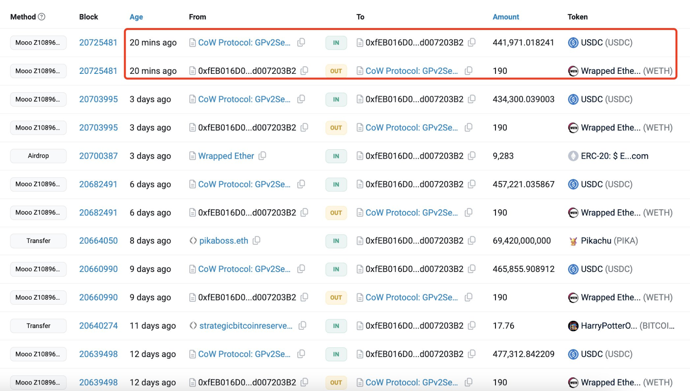Open strategicbitcoinreserve sender link

246,326
